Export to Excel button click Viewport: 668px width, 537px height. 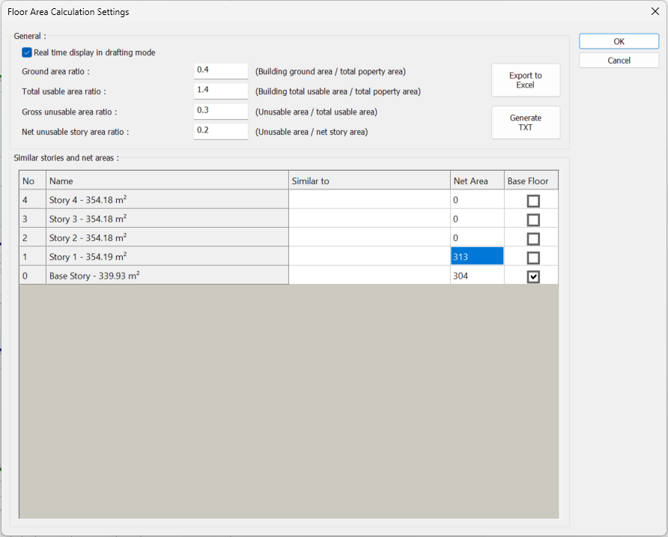[525, 80]
